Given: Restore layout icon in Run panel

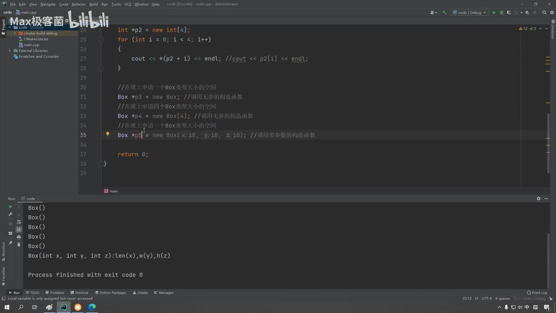Looking at the screenshot, I should [x=10, y=233].
